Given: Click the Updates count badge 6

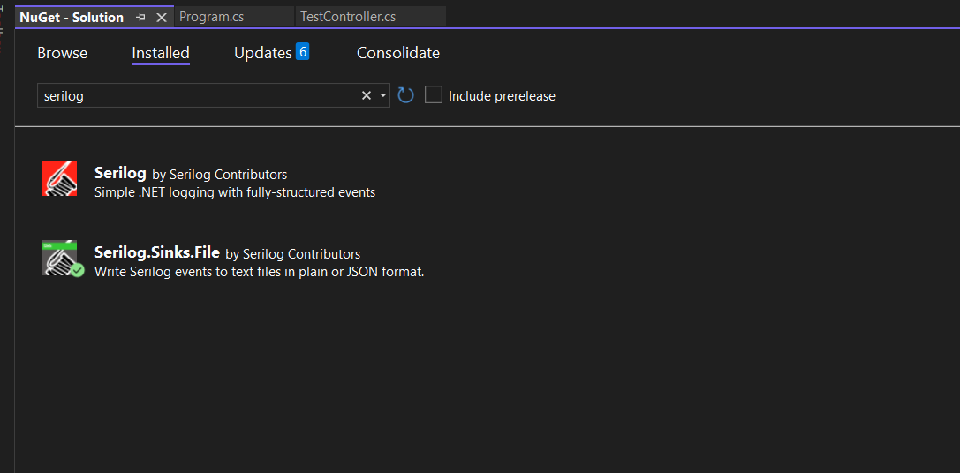Looking at the screenshot, I should pos(302,51).
